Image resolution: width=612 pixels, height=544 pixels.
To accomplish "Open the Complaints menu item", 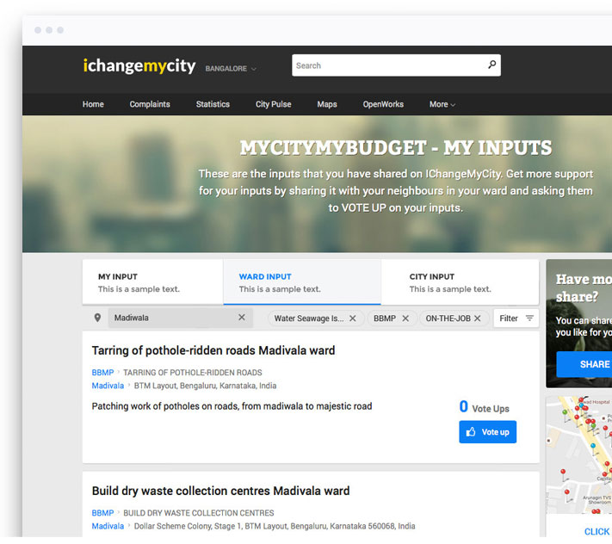I will pyautogui.click(x=150, y=104).
